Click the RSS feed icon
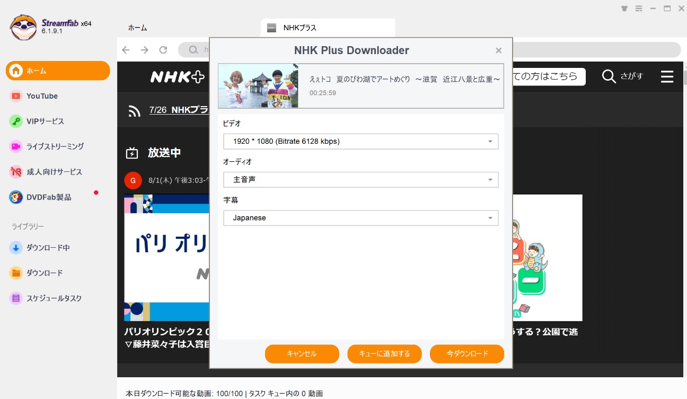This screenshot has height=399, width=687. point(134,110)
